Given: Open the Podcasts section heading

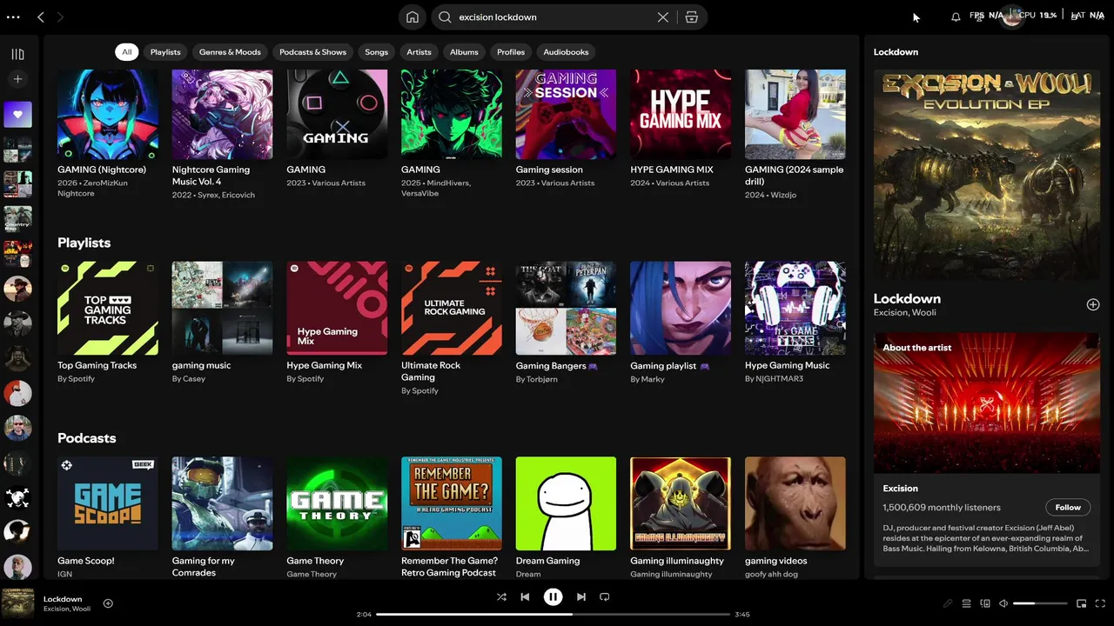Looking at the screenshot, I should pos(87,438).
